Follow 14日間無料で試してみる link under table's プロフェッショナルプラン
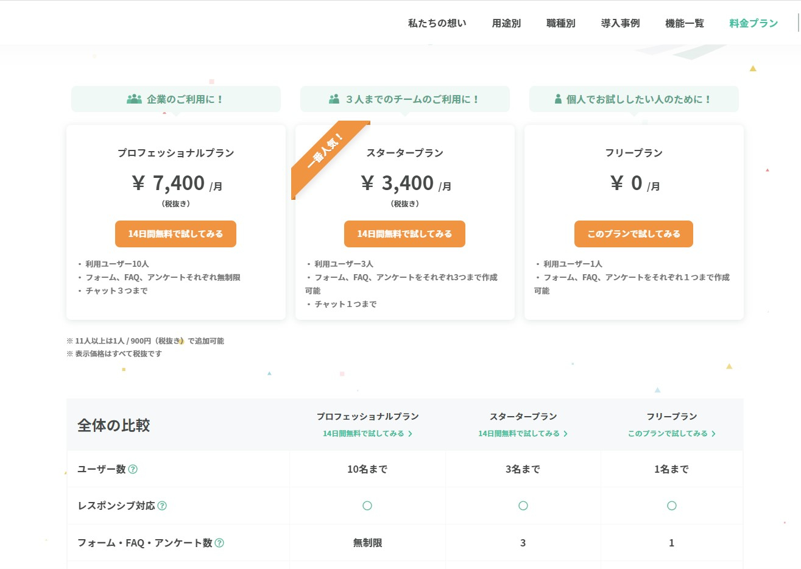This screenshot has height=569, width=801. pyautogui.click(x=367, y=434)
